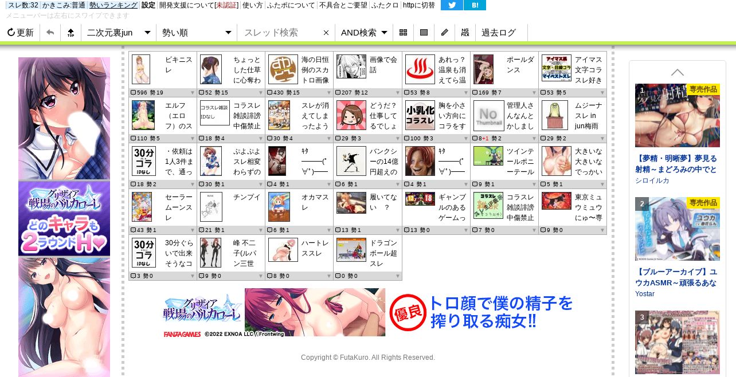Expand アイマス文字コラ thread menu arrow
The height and width of the screenshot is (377, 736).
[602, 93]
